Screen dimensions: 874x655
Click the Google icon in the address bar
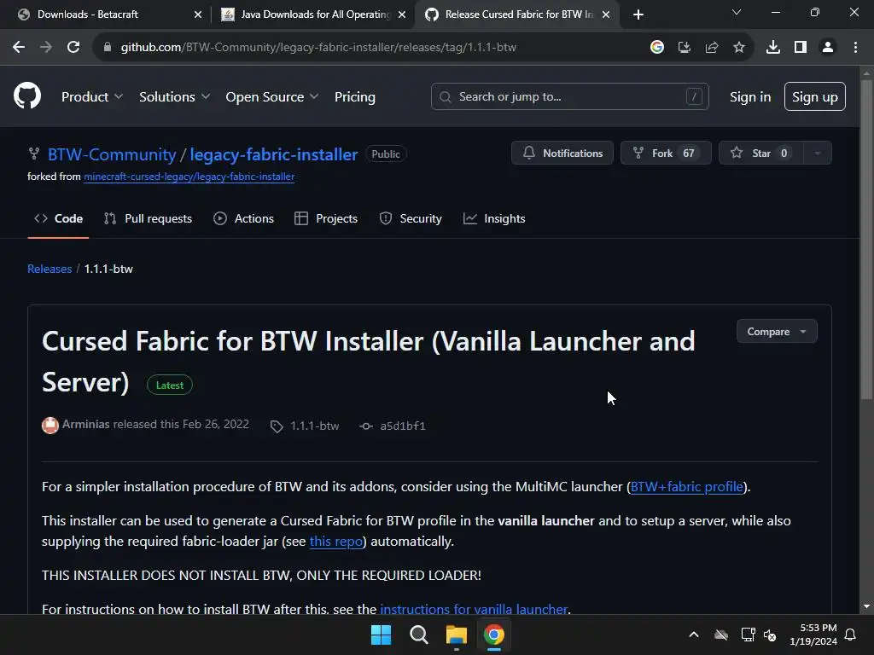click(x=657, y=48)
